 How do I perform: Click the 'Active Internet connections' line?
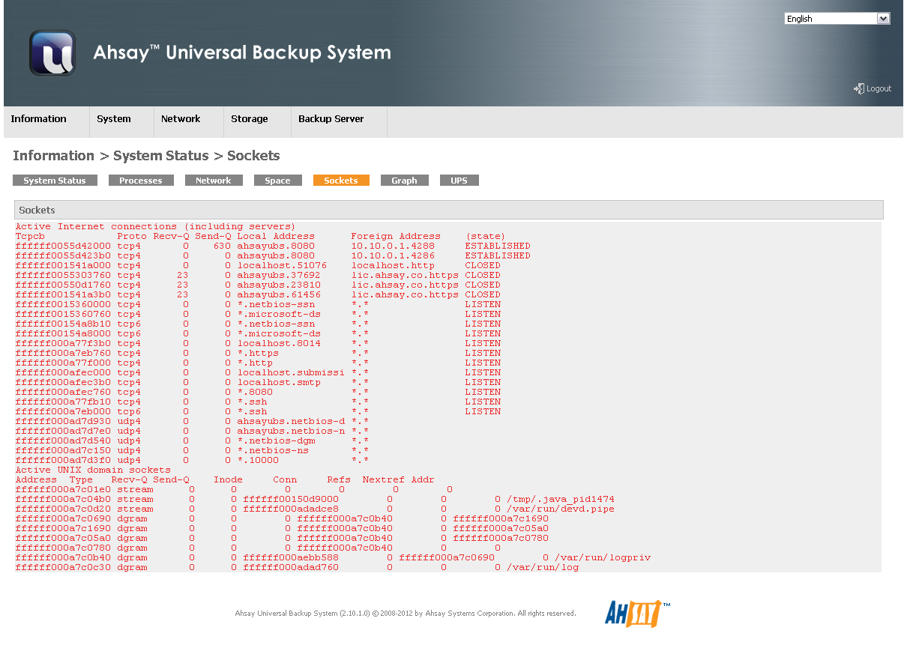click(155, 226)
